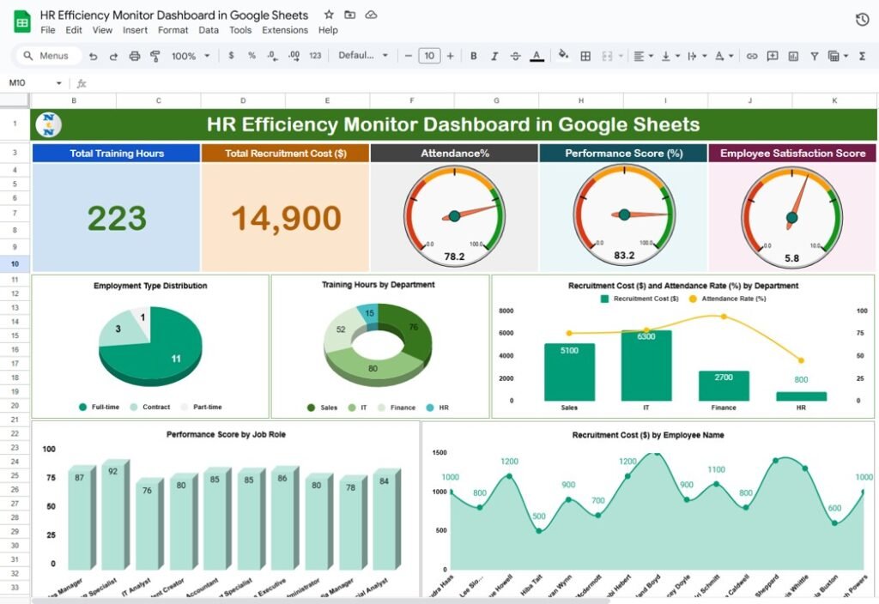
Task: Insert a link
Action: pyautogui.click(x=752, y=56)
